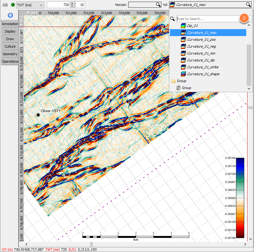Switch to the Geometry tab
This screenshot has height=252, width=256.
click(10, 54)
